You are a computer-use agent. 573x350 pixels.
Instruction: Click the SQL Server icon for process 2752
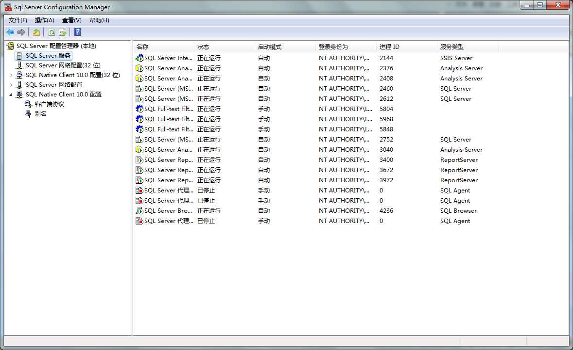pyautogui.click(x=139, y=140)
